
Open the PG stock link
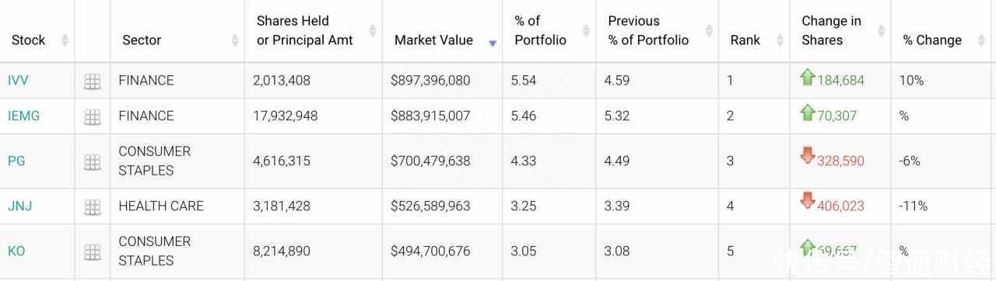point(16,161)
